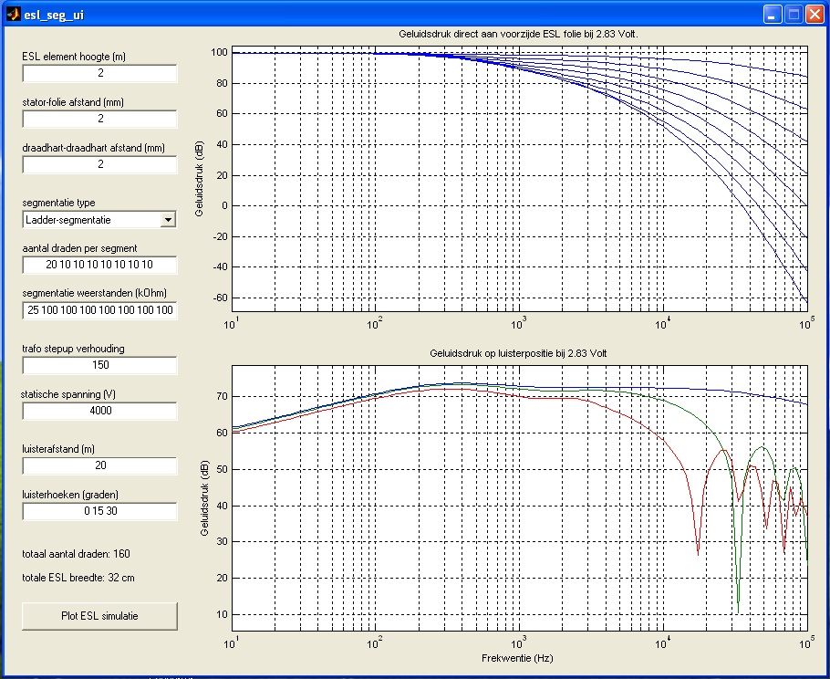Select the luisterafstand field showing 20
Viewport: 830px width, 679px height.
coord(99,465)
